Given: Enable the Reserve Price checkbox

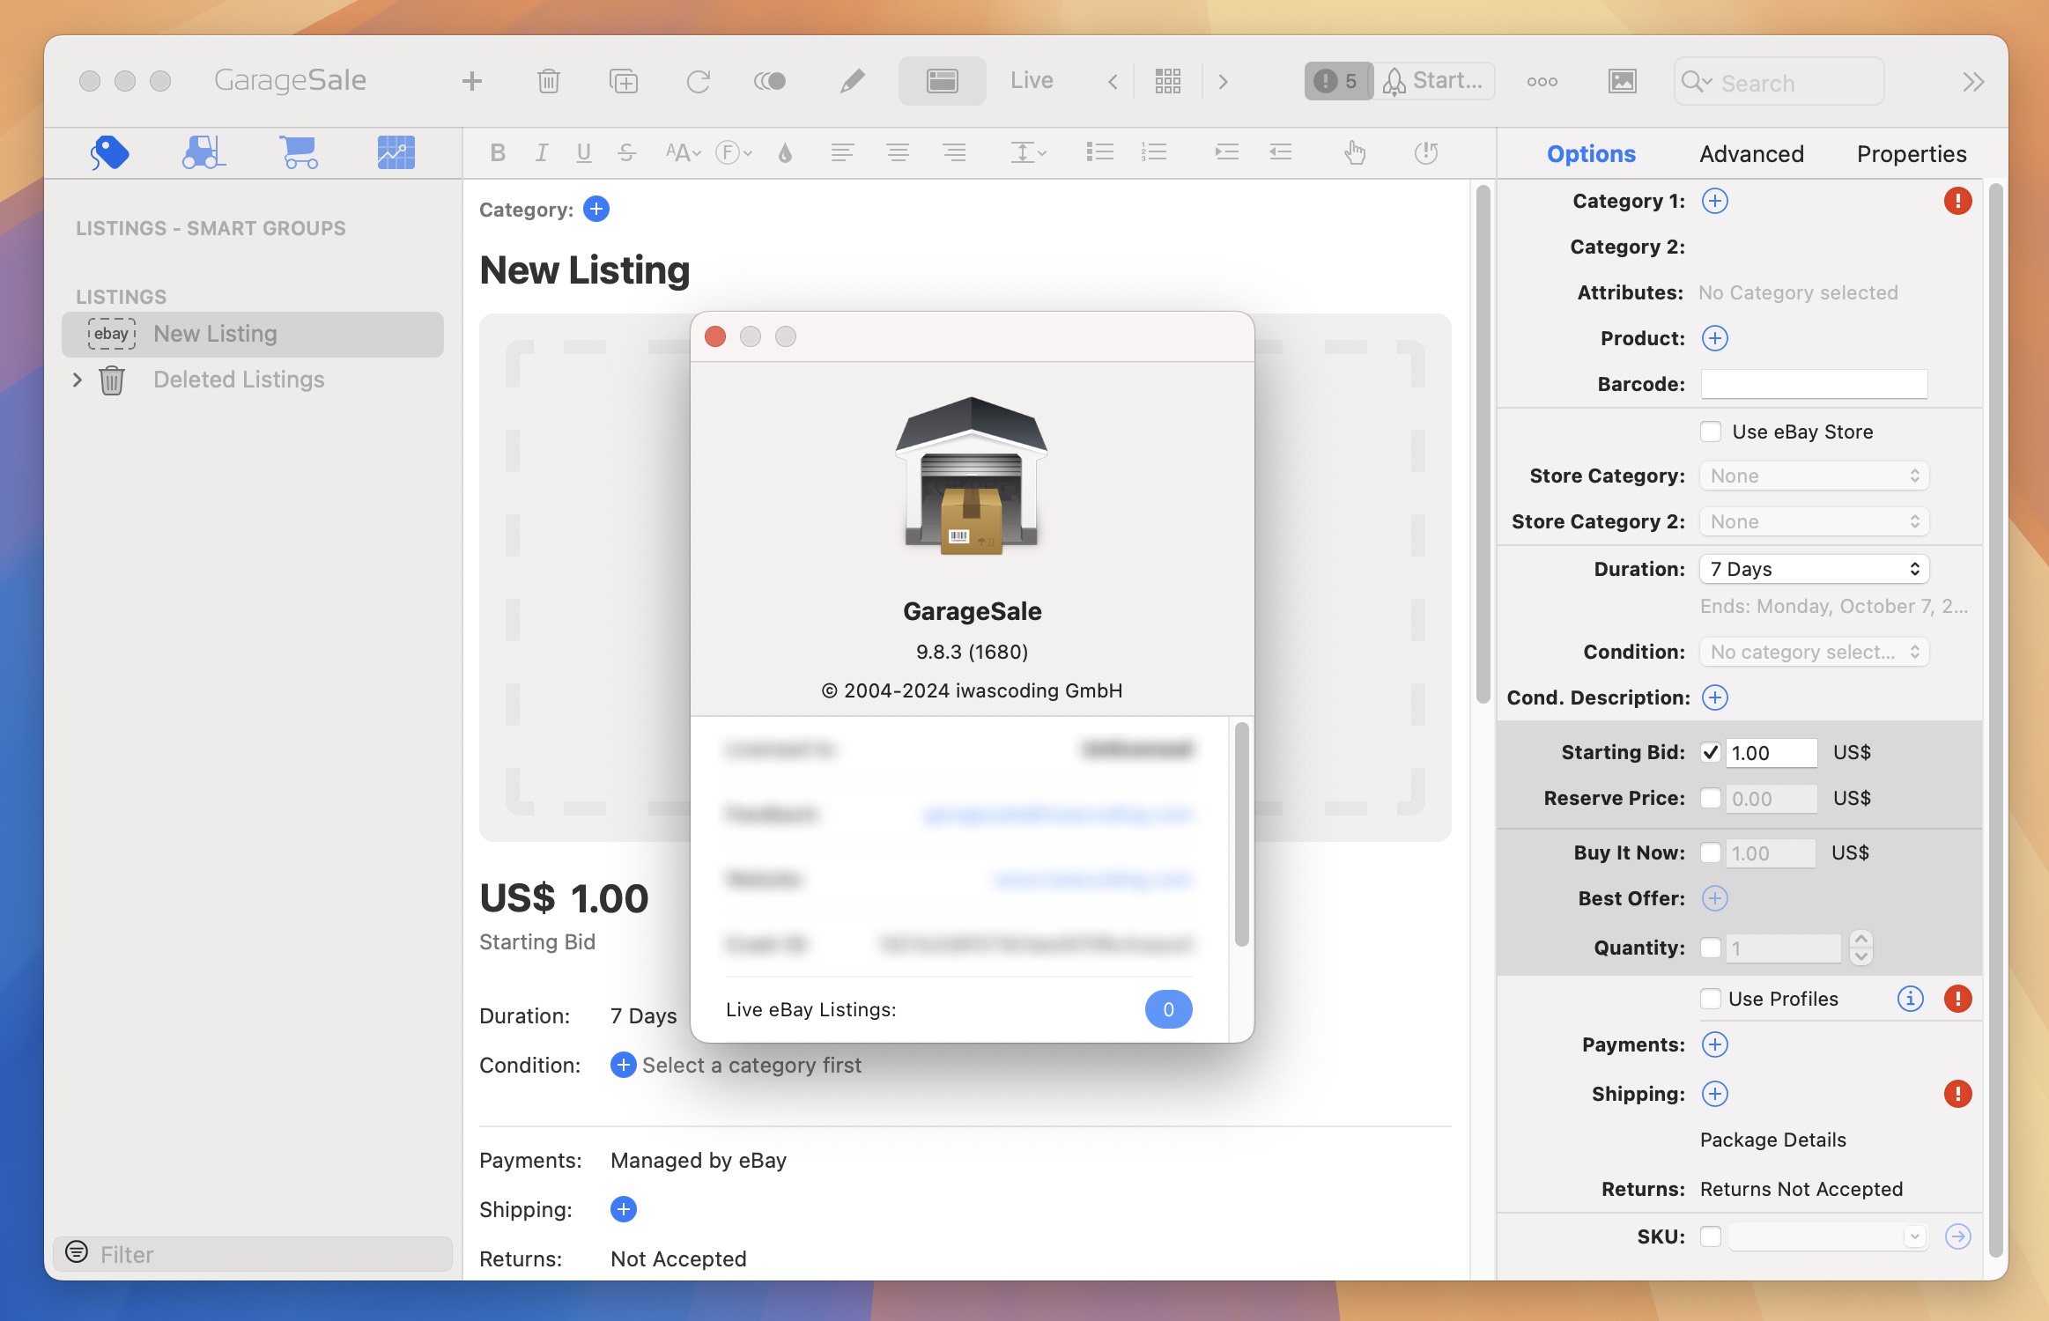Looking at the screenshot, I should tap(1711, 798).
